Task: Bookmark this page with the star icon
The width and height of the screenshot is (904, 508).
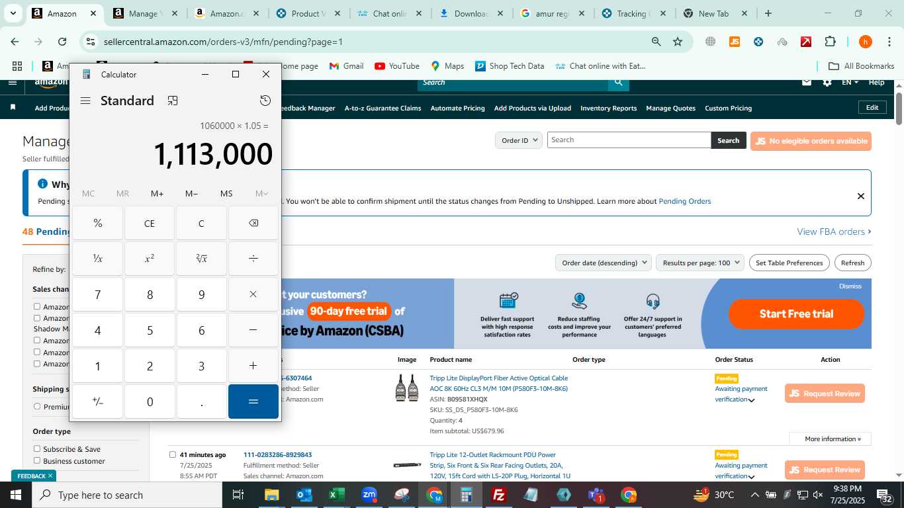Action: click(x=678, y=42)
